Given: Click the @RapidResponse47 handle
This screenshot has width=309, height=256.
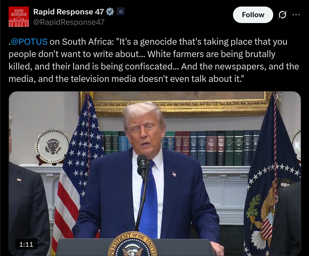Looking at the screenshot, I should 69,22.
